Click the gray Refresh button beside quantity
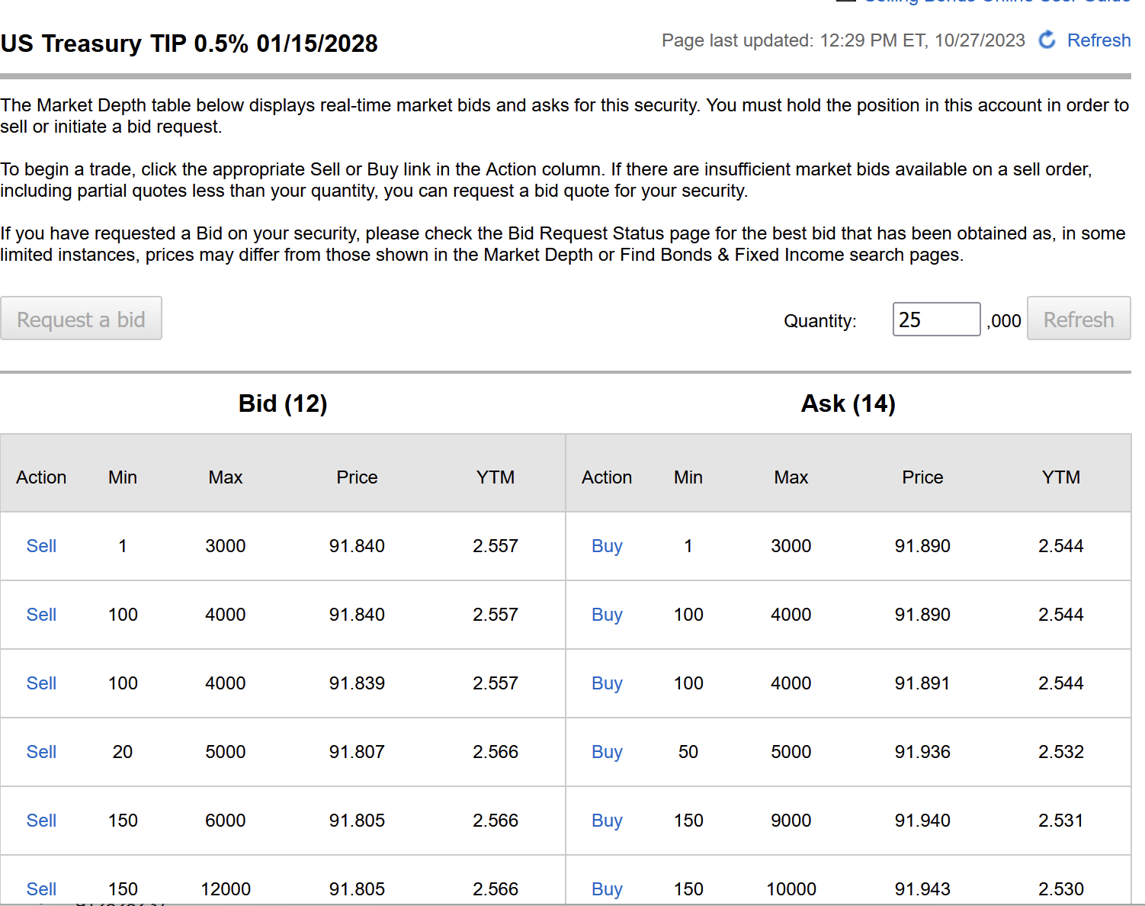Image resolution: width=1145 pixels, height=906 pixels. click(x=1079, y=319)
